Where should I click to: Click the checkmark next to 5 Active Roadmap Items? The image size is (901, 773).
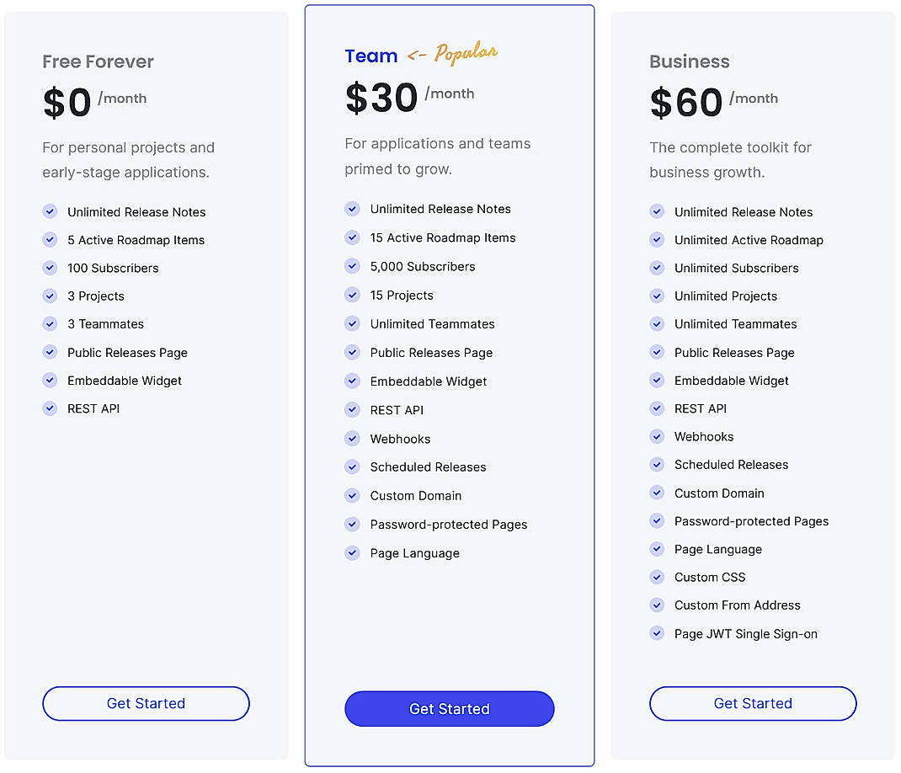(x=50, y=240)
